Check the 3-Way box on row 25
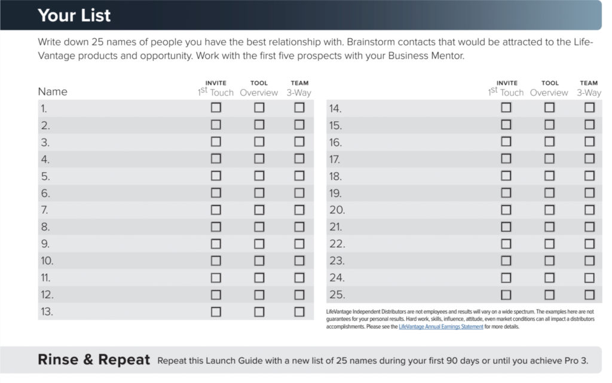The width and height of the screenshot is (612, 383). point(590,295)
